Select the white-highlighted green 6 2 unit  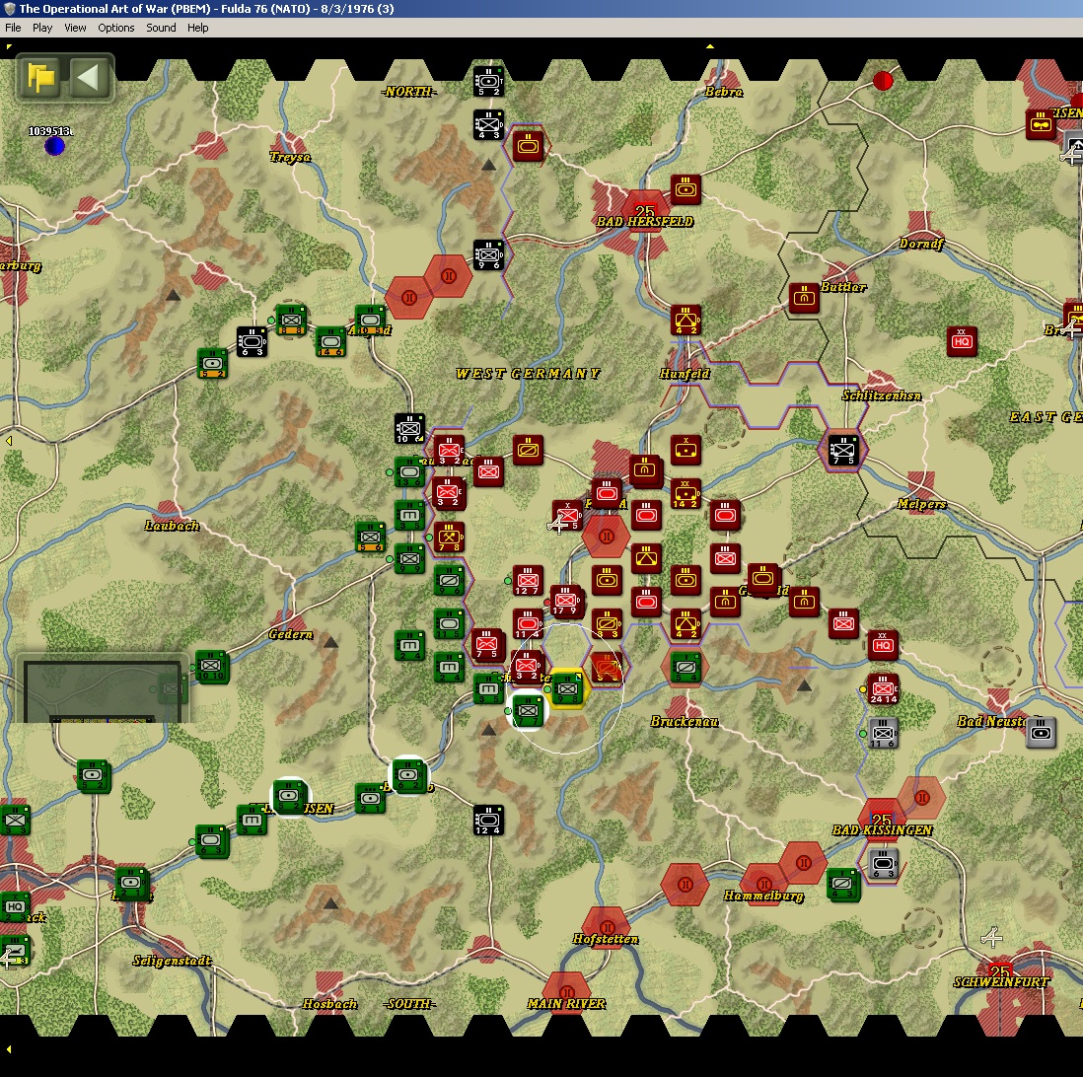point(409,776)
